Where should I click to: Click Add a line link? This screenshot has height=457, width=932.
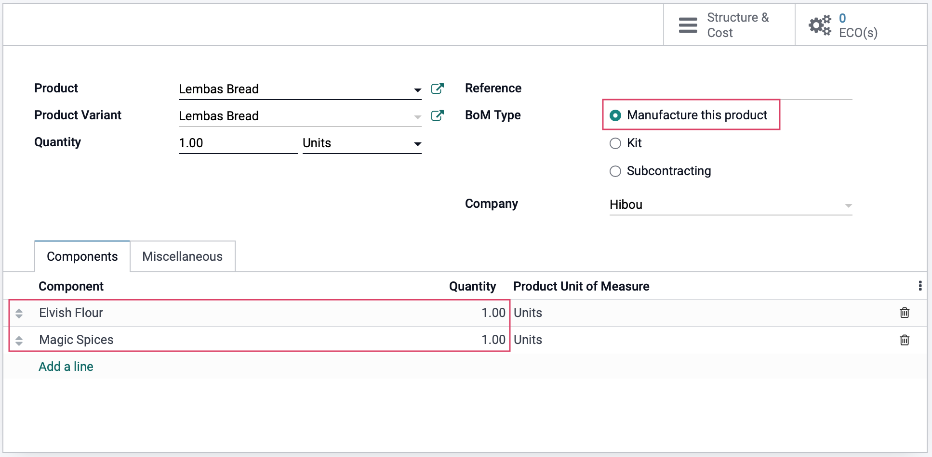(66, 367)
